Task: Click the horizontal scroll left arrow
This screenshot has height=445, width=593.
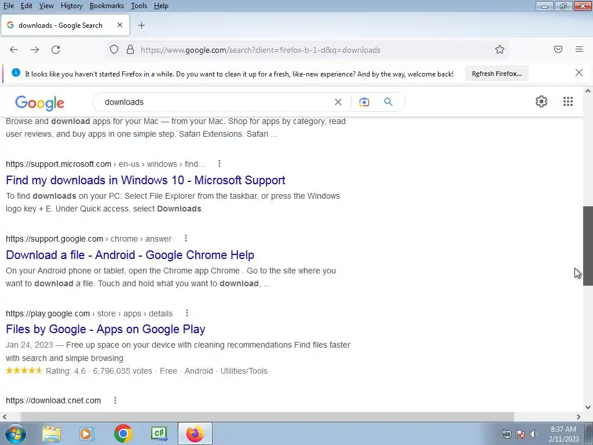Action: click(x=5, y=417)
